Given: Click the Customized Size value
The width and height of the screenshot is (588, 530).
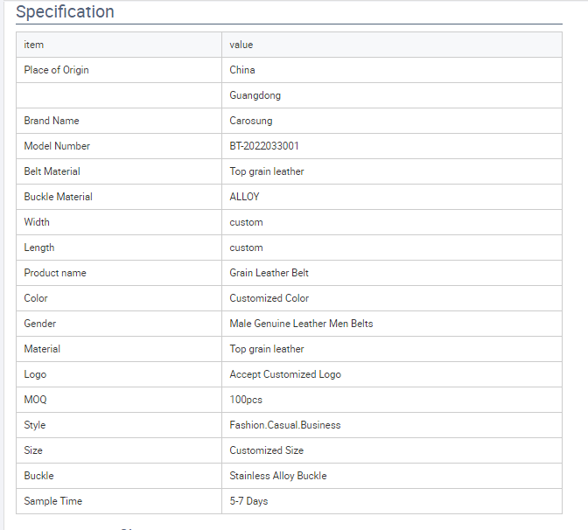Looking at the screenshot, I should point(266,450).
